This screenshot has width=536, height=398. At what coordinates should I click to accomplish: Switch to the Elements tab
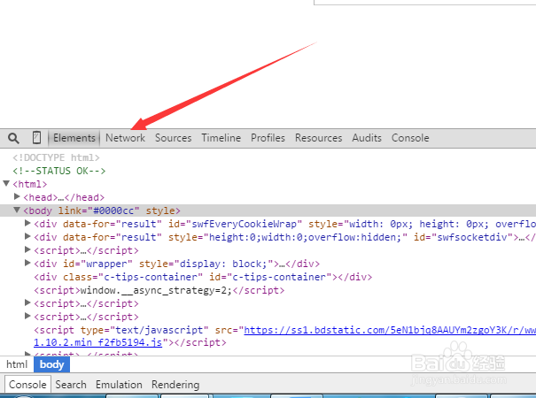coord(74,138)
